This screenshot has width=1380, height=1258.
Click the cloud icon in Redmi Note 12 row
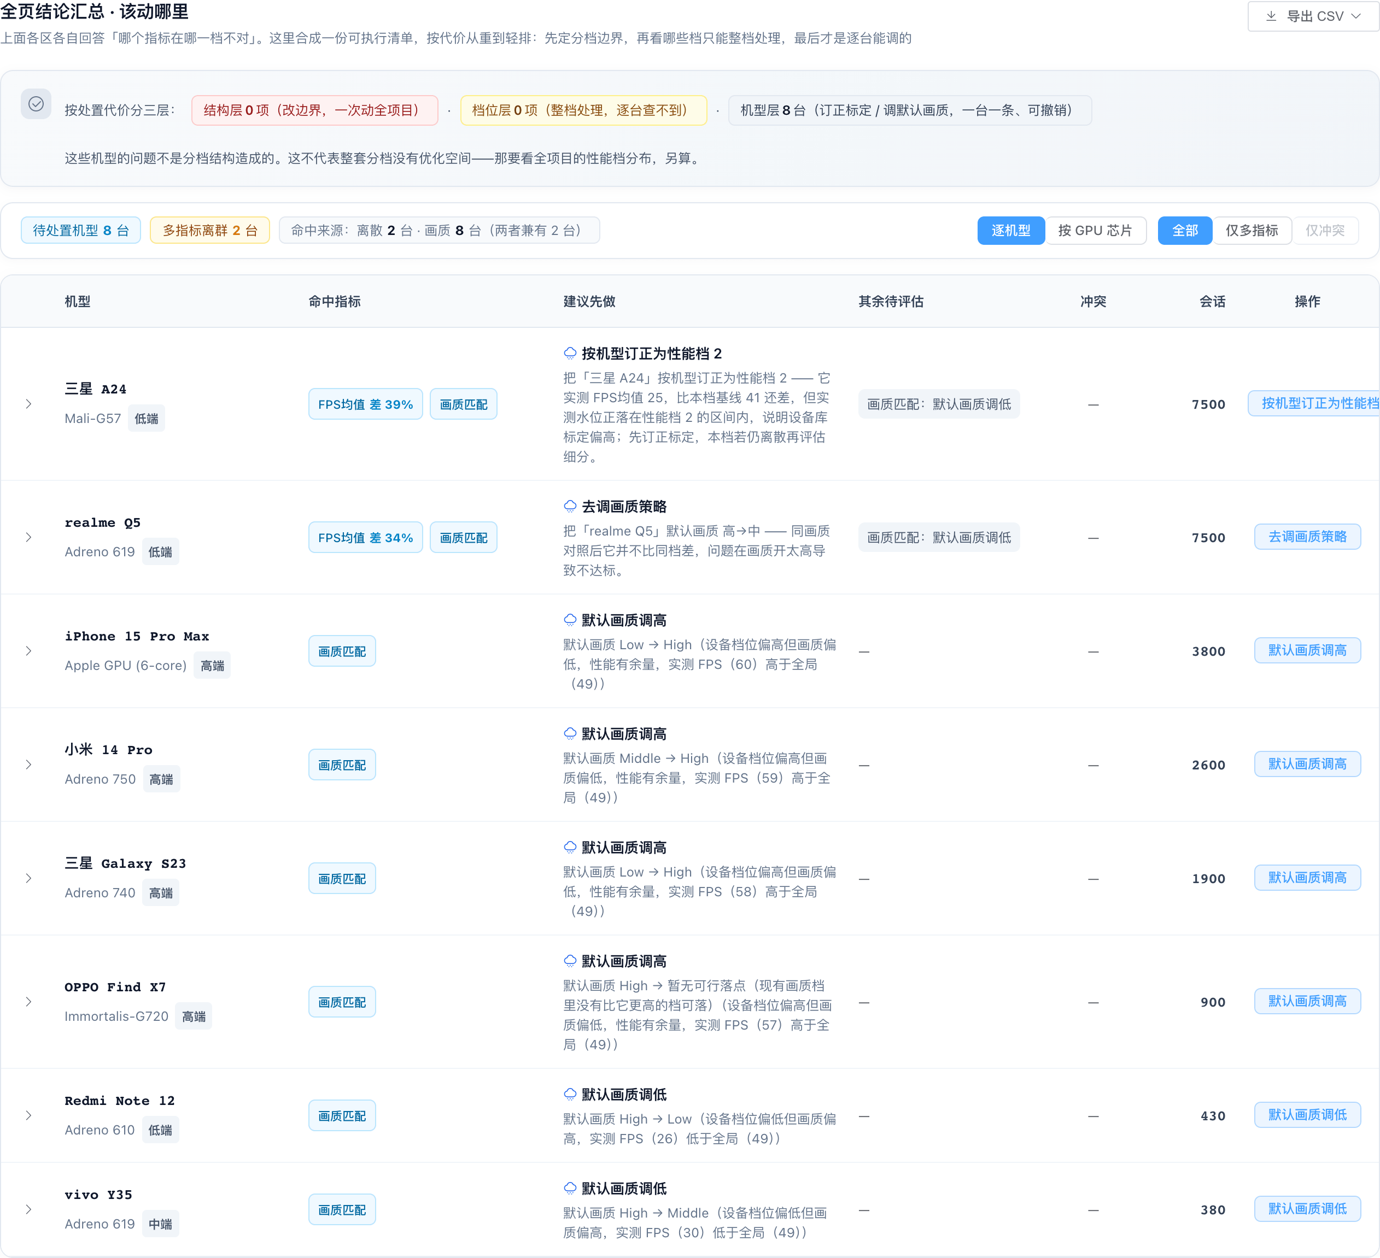coord(570,1094)
